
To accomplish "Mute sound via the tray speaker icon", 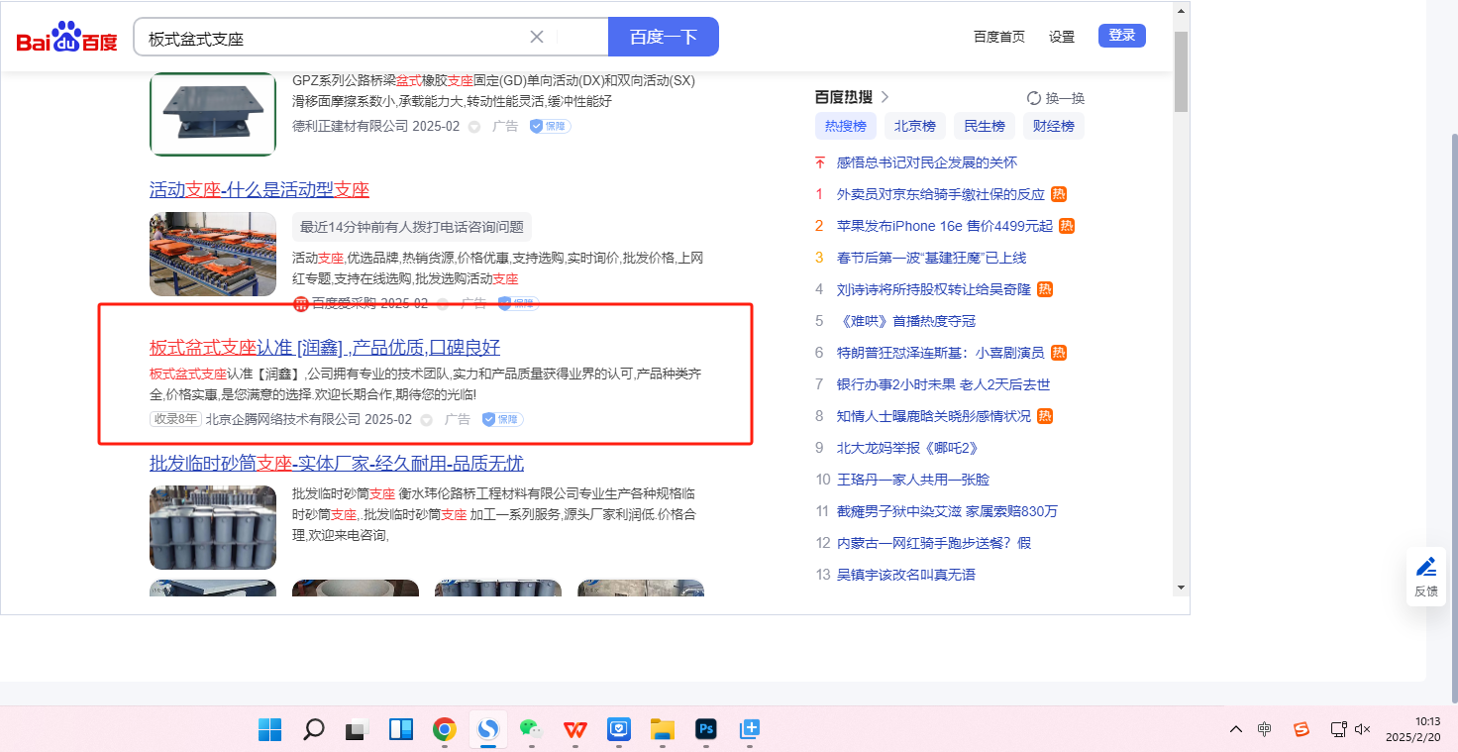I will 1363,730.
